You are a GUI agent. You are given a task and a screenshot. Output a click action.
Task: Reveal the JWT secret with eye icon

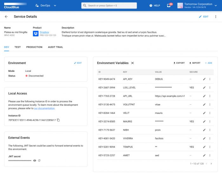click(x=35, y=161)
